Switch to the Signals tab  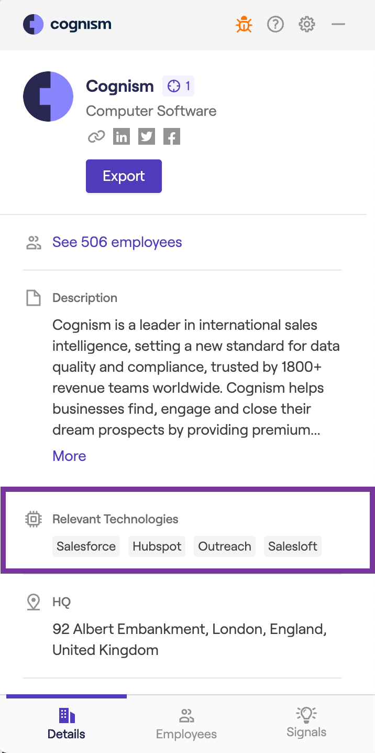[306, 723]
